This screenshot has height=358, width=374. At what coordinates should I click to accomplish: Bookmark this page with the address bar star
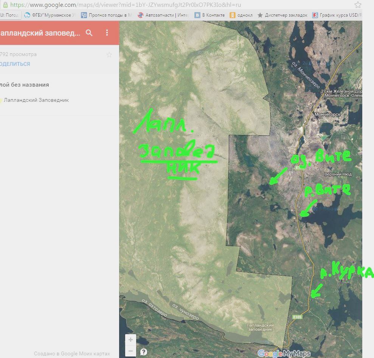tap(357, 5)
